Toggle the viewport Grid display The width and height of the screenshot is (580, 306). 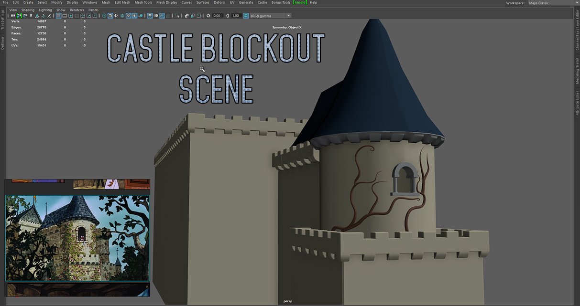coord(59,16)
